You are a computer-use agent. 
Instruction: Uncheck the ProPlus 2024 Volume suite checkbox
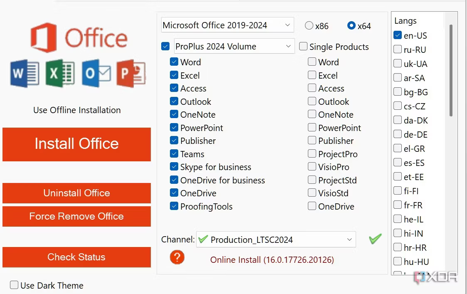point(165,46)
